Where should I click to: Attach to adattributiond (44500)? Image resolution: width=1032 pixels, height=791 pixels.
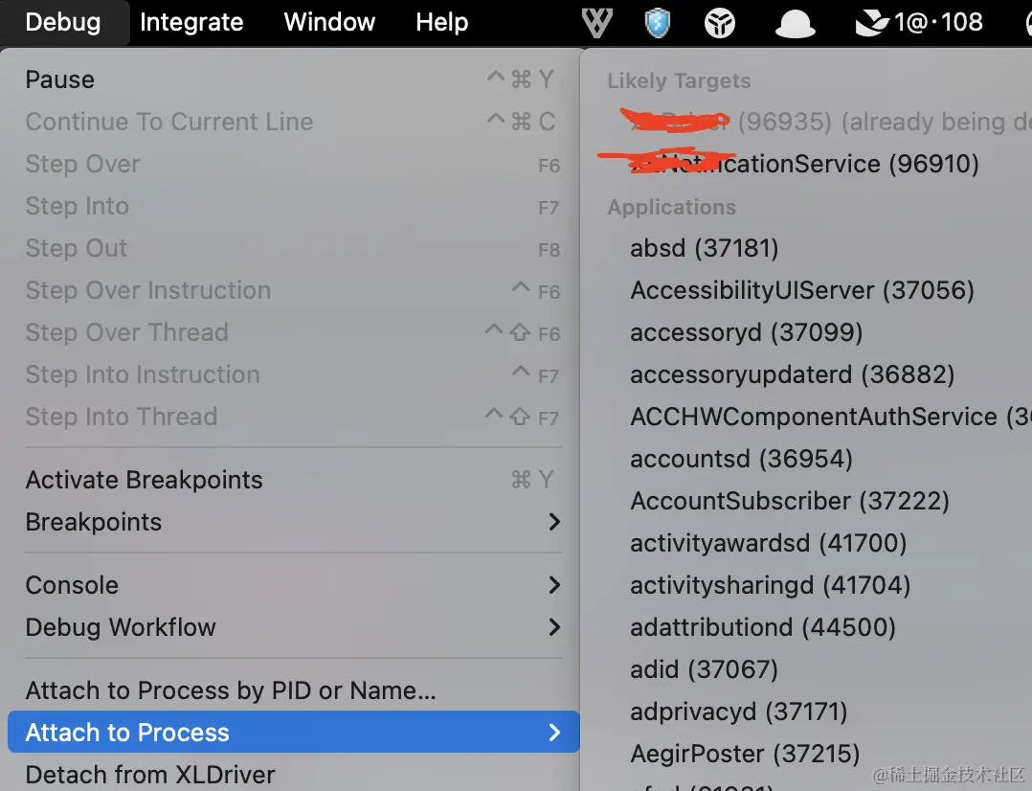807,627
